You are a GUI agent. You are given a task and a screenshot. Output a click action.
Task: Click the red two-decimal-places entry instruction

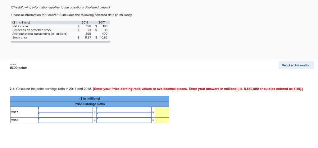point(198,89)
